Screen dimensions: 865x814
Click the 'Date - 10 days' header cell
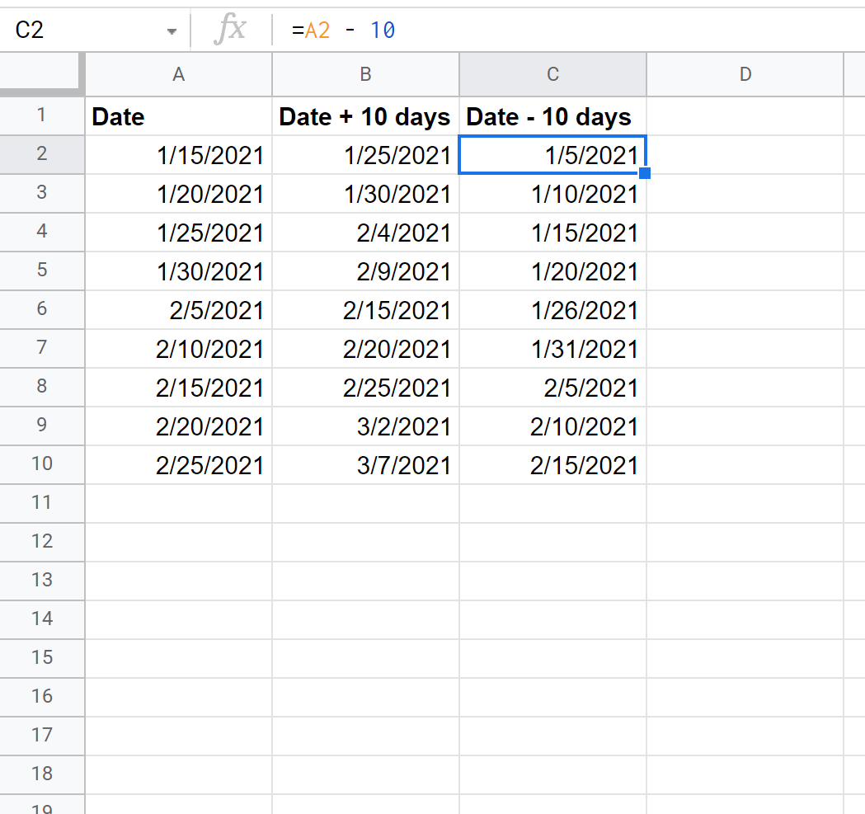[552, 116]
